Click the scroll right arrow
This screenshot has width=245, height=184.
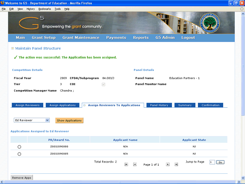click(239, 182)
